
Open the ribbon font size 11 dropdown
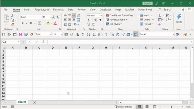[50, 17]
